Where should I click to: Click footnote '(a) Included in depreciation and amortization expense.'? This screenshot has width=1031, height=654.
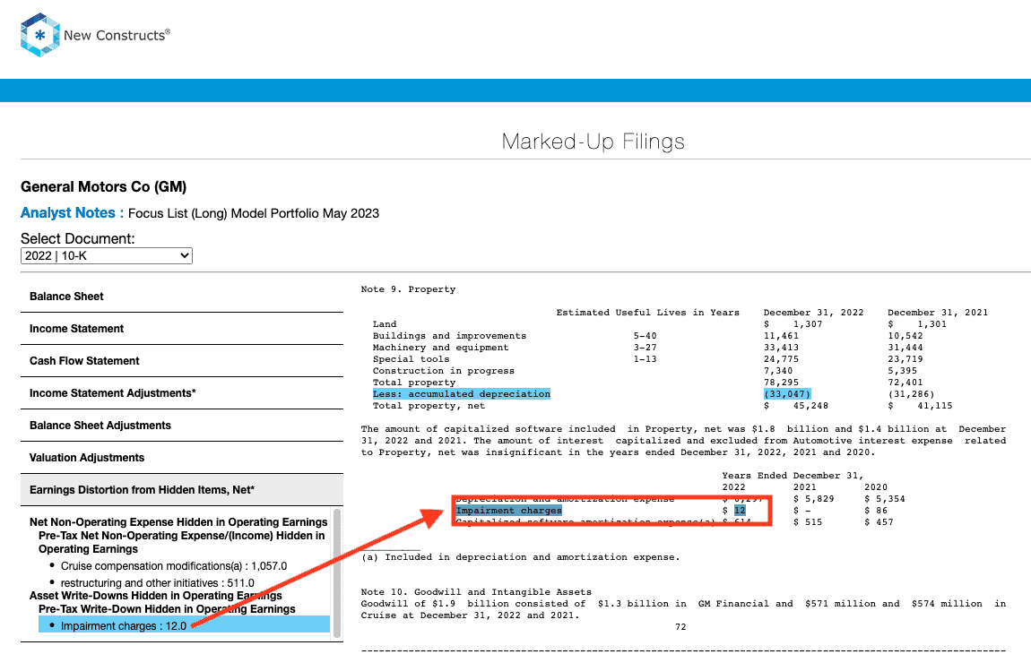tap(521, 557)
